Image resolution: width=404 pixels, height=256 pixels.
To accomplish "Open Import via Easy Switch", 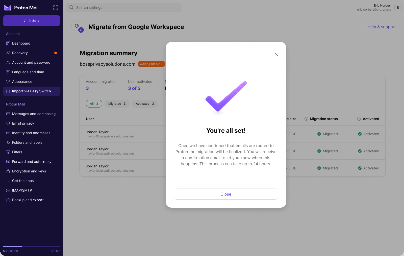I will tap(32, 91).
